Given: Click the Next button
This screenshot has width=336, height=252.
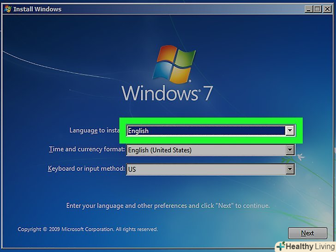Looking at the screenshot, I should (x=307, y=233).
